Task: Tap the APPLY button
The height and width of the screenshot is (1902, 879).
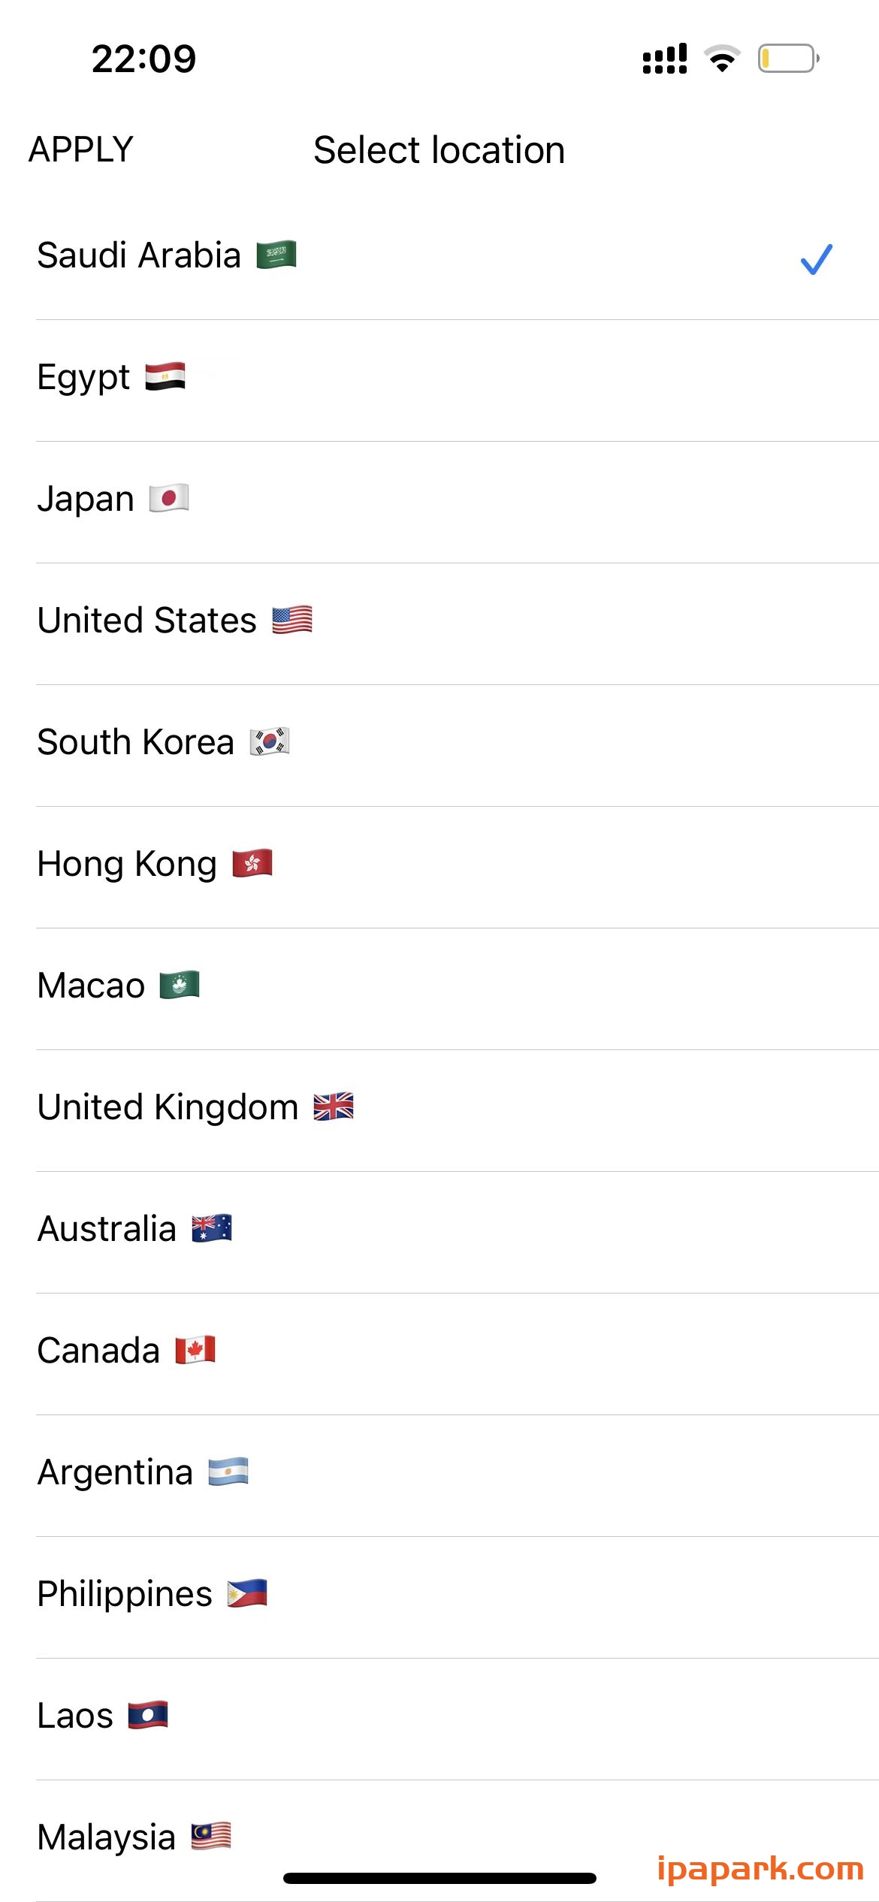Action: [79, 149]
